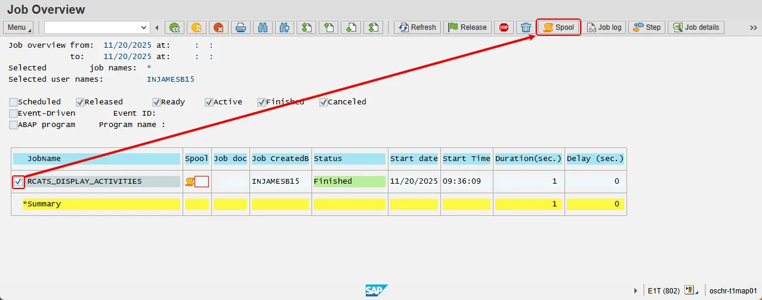Click the Find binoculars icon
Screen dimensions: 762x300
263,27
